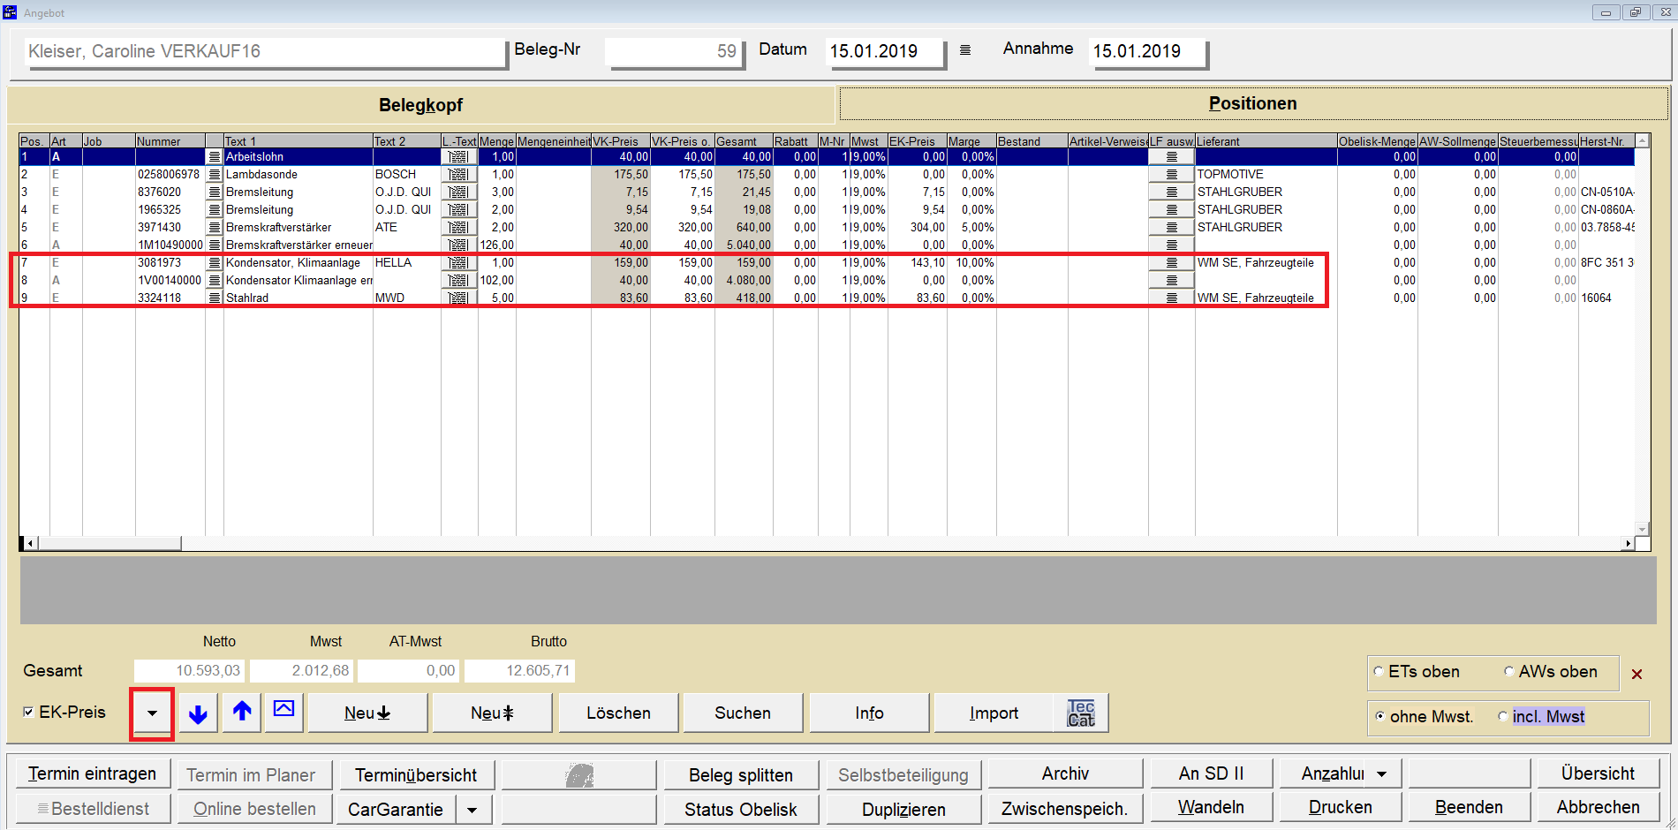Click the Abbrechen button
The width and height of the screenshot is (1678, 830).
click(x=1598, y=808)
